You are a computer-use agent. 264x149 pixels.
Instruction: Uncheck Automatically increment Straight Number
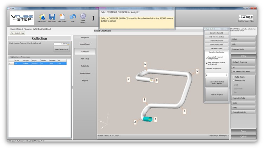[x=206, y=58]
